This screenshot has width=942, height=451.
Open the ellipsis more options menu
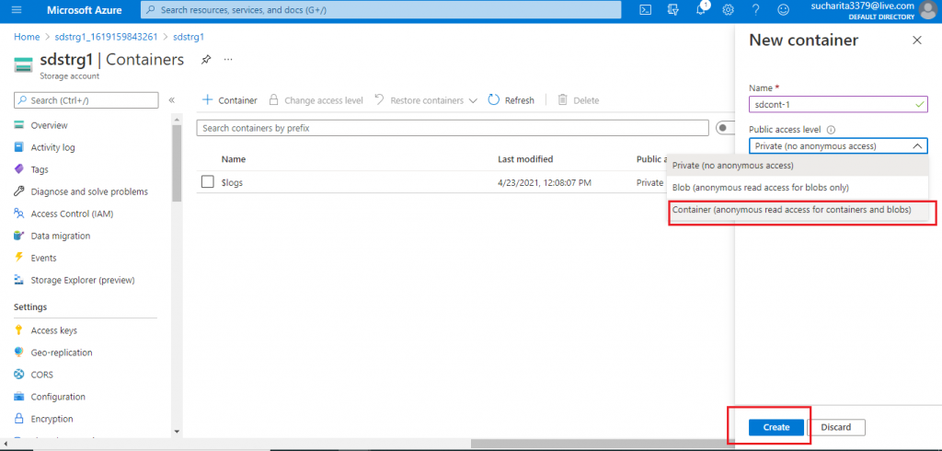[x=228, y=60]
